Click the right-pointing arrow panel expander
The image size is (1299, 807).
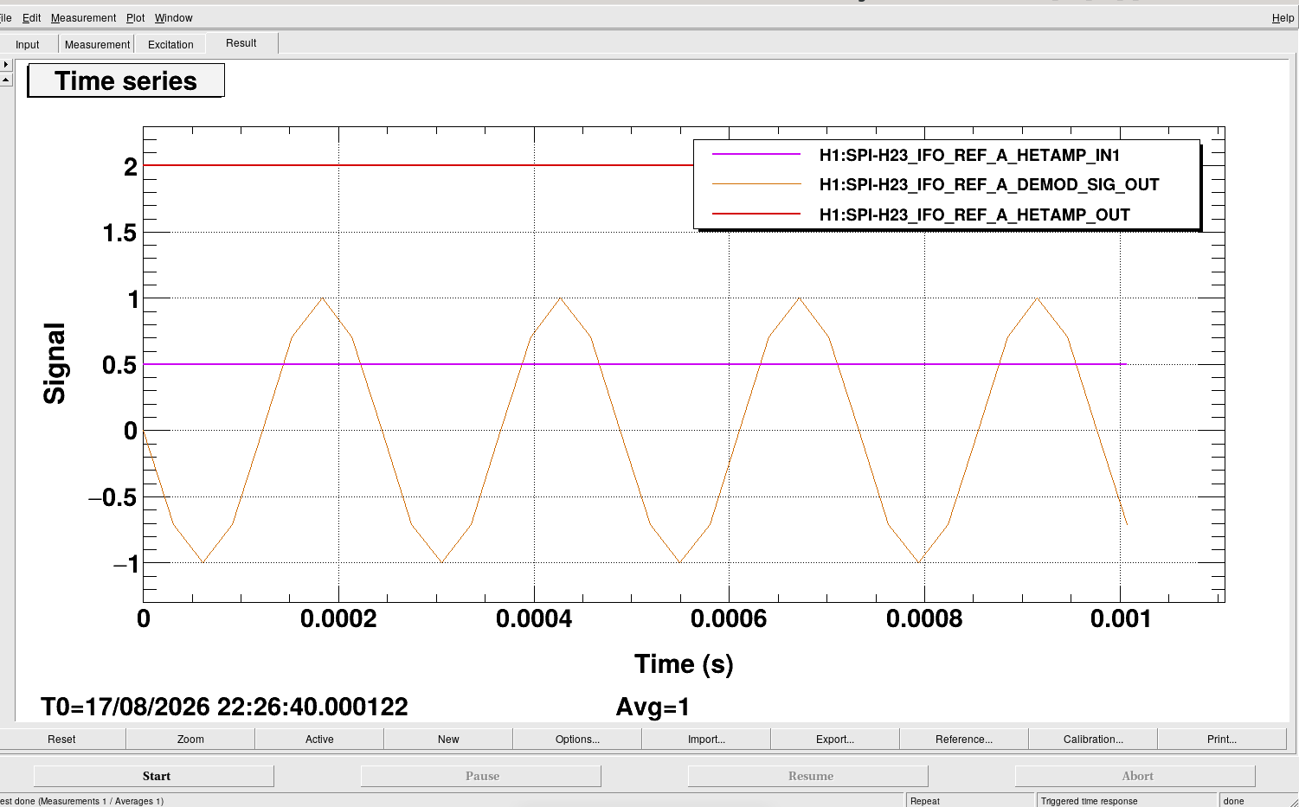click(x=5, y=64)
